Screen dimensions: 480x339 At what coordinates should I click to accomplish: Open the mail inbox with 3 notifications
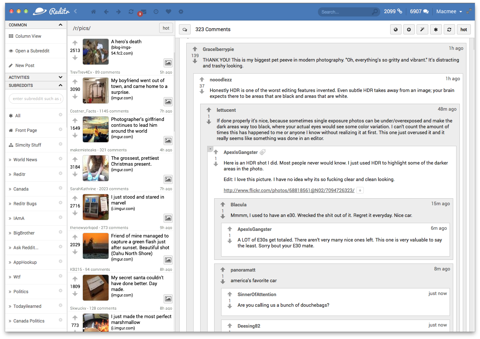click(143, 12)
